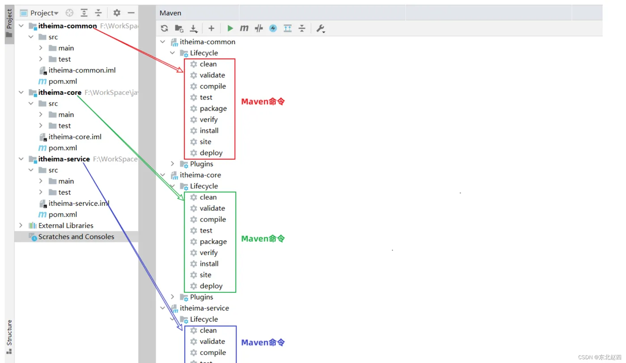Select verify goal under itheima-common Lifecycle
Screen dimensions: 626x363
coord(204,120)
